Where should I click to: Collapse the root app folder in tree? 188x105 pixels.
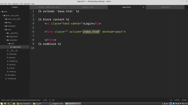coord(1,12)
